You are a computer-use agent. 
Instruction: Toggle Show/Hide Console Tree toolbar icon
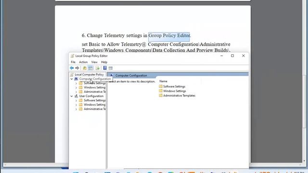(90, 68)
